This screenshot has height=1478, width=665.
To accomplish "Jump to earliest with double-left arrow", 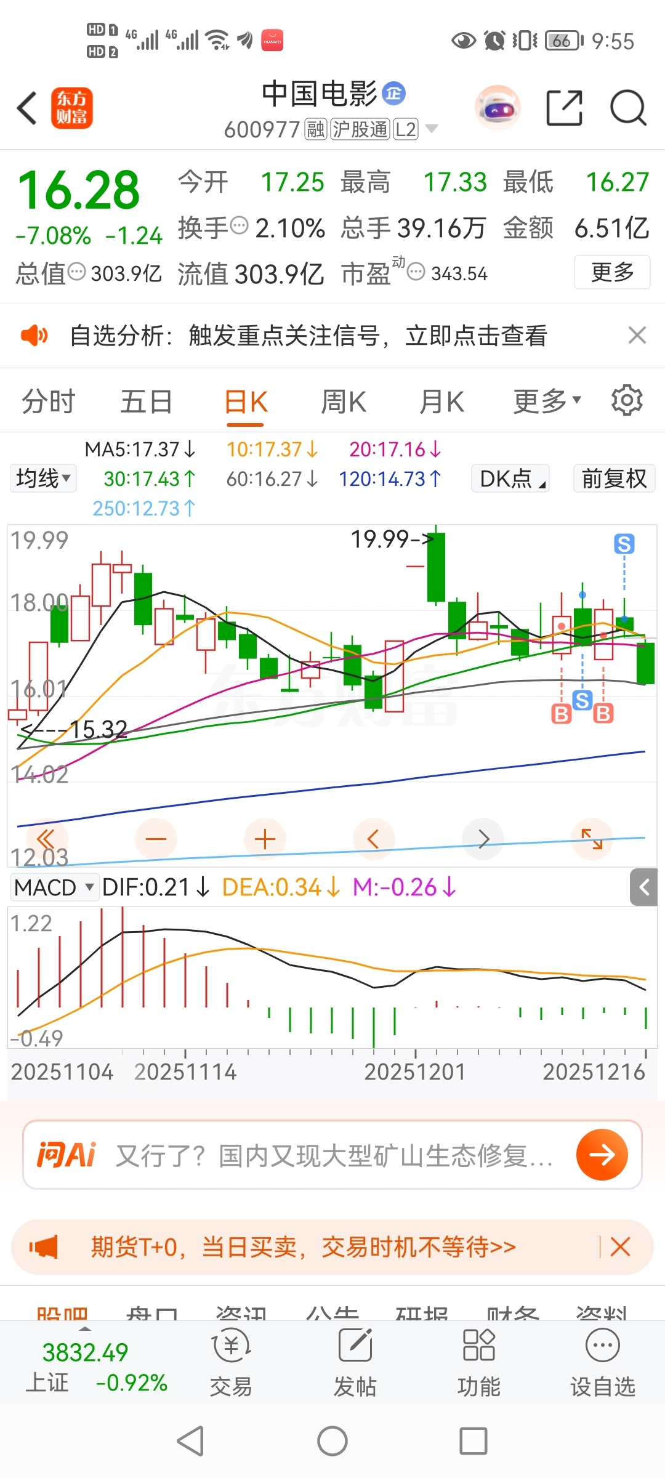I will (47, 839).
